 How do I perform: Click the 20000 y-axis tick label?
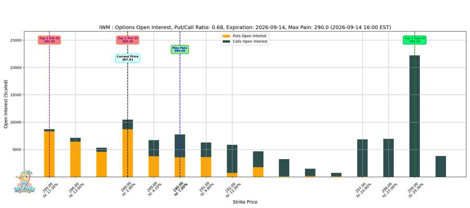(16, 68)
